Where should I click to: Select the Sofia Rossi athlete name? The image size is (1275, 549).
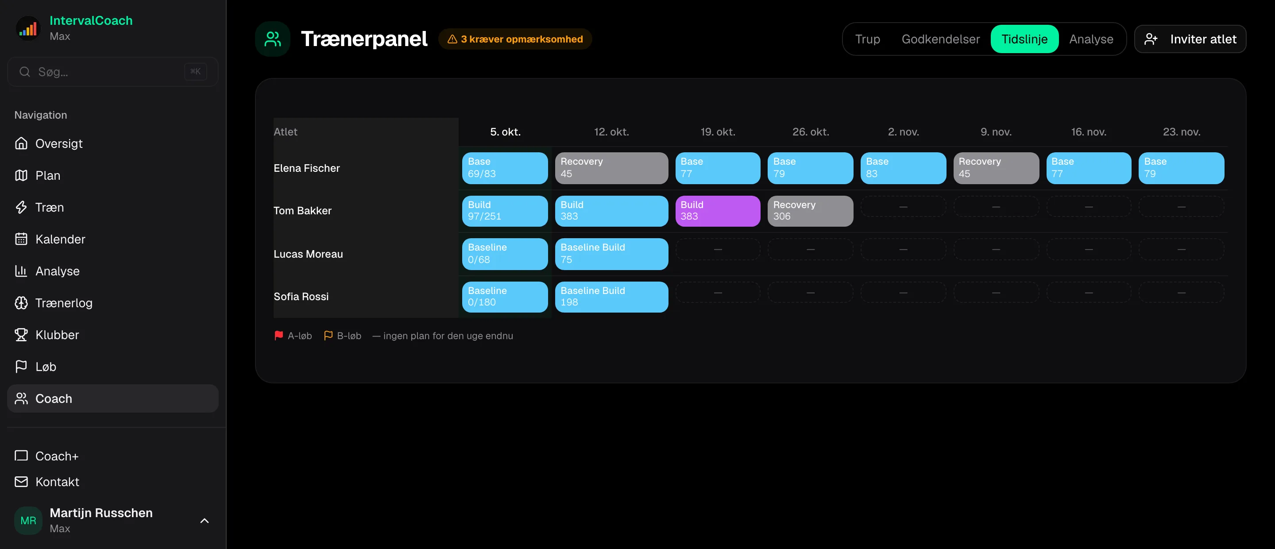pos(301,297)
